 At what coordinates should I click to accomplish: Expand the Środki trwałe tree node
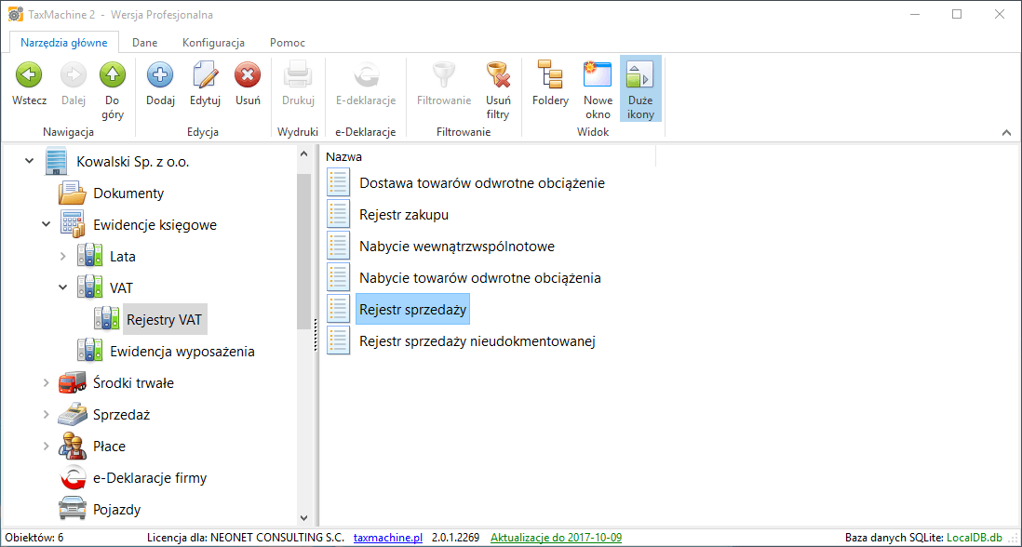pos(46,383)
